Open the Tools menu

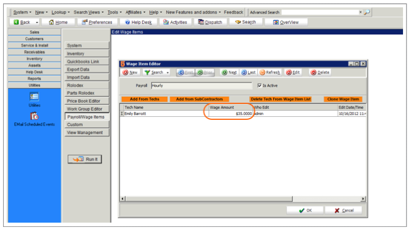pyautogui.click(x=115, y=12)
